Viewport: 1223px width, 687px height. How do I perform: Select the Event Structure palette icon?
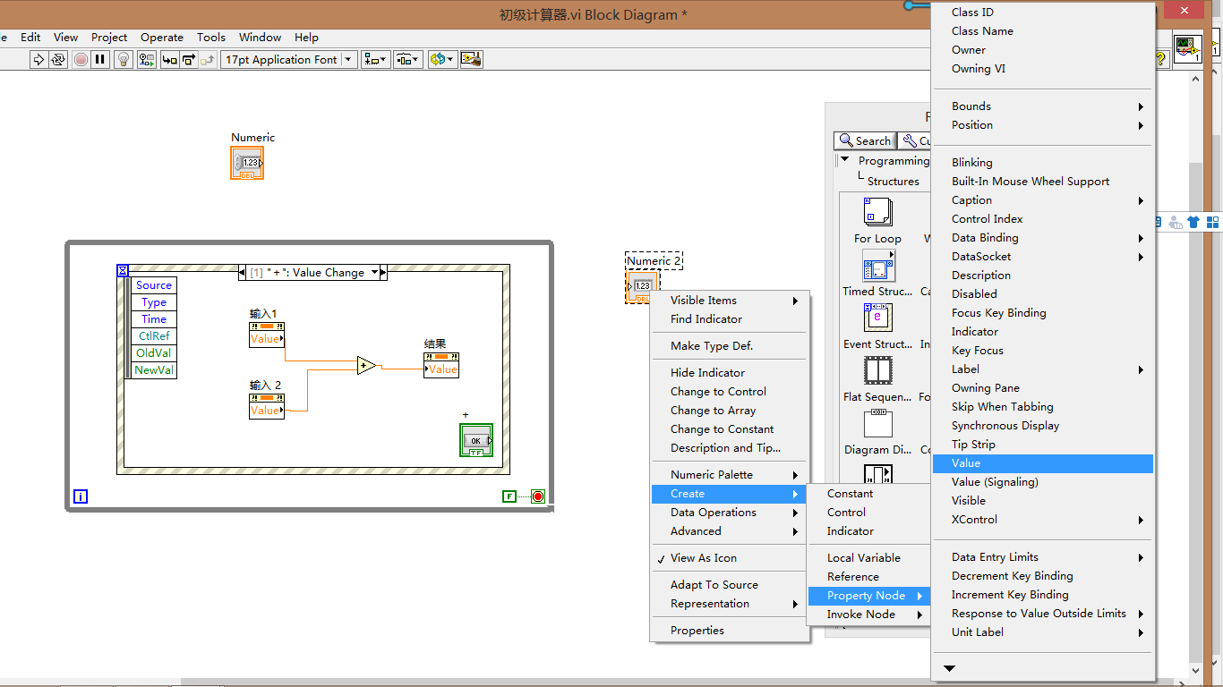(877, 318)
